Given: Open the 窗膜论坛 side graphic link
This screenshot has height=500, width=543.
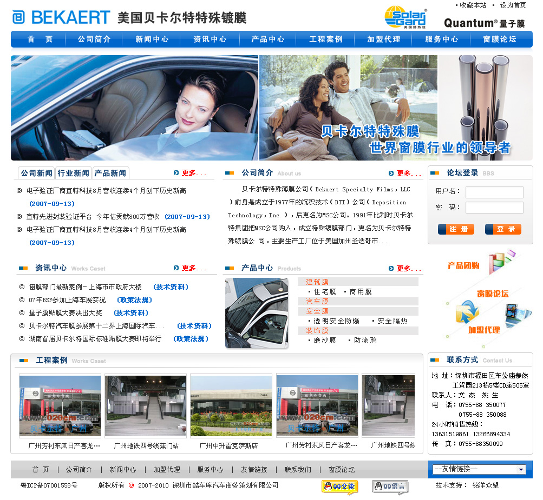Looking at the screenshot, I should tap(493, 294).
